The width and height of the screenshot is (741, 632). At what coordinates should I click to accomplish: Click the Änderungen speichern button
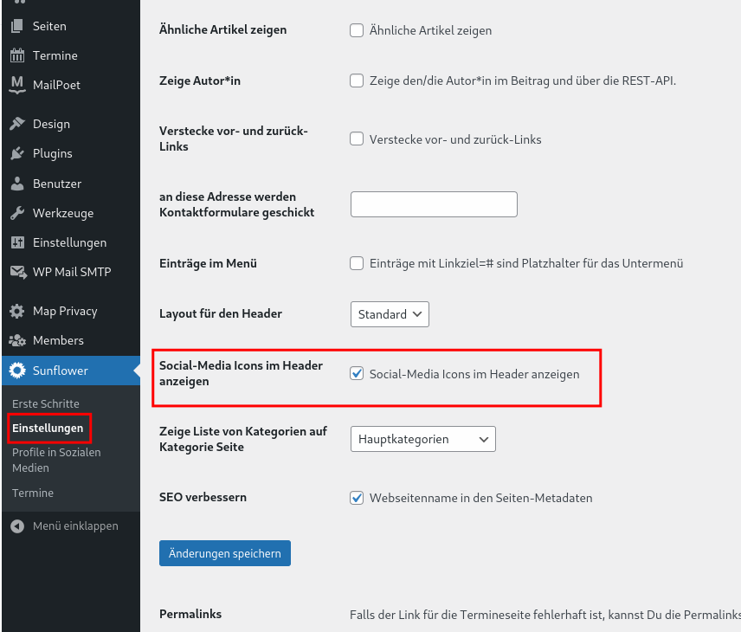tap(225, 553)
